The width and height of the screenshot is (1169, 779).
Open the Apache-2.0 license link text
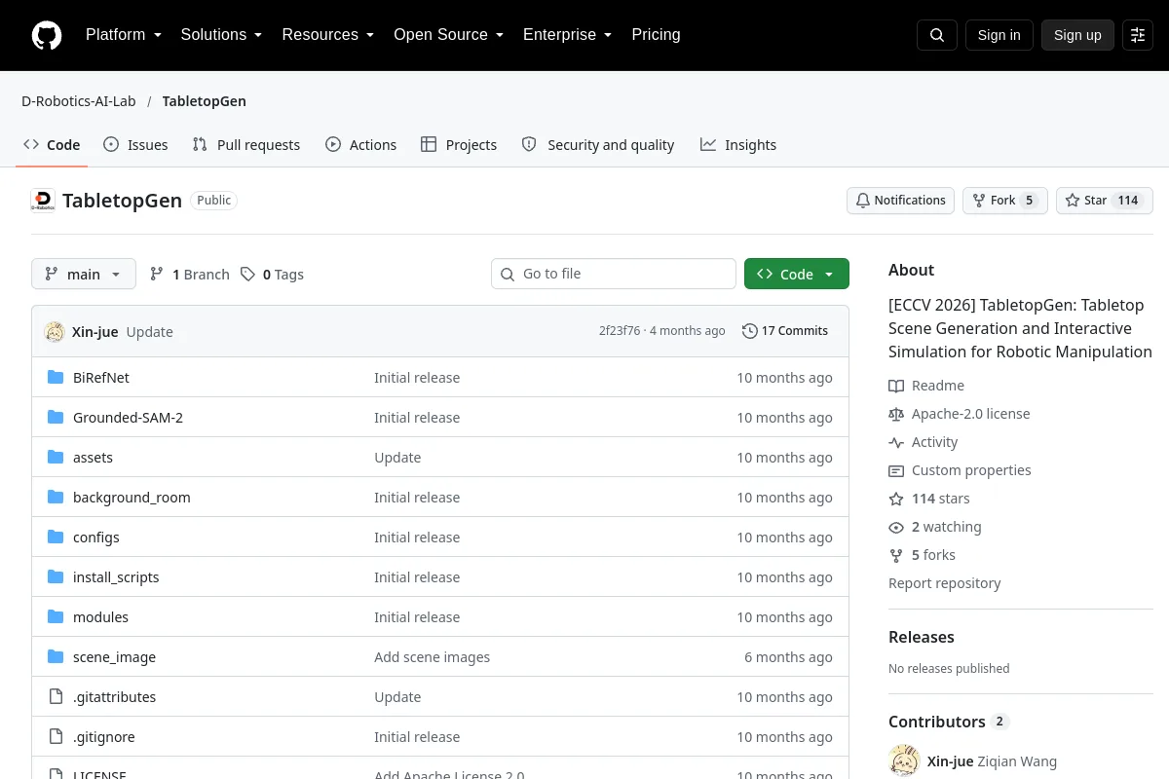970,414
